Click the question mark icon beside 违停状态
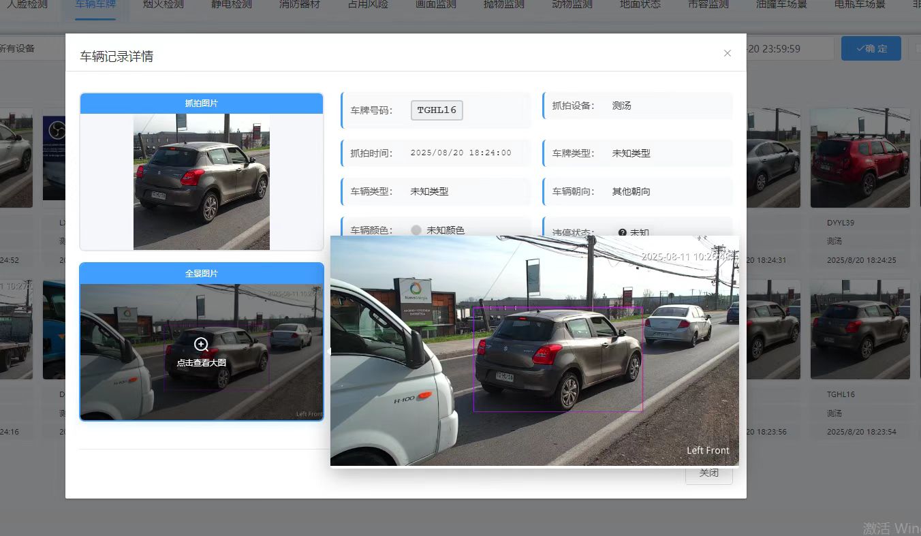921x536 pixels. 622,232
